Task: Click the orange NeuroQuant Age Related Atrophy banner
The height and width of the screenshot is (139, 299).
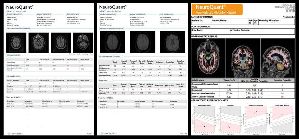Action: coord(217,10)
